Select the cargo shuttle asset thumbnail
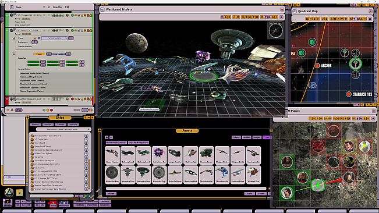Image resolution: width=379 pixels, height=213 pixels. (175, 155)
